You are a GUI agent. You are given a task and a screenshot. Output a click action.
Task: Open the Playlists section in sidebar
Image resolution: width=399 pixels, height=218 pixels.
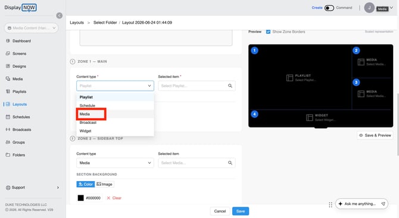[x=19, y=92]
